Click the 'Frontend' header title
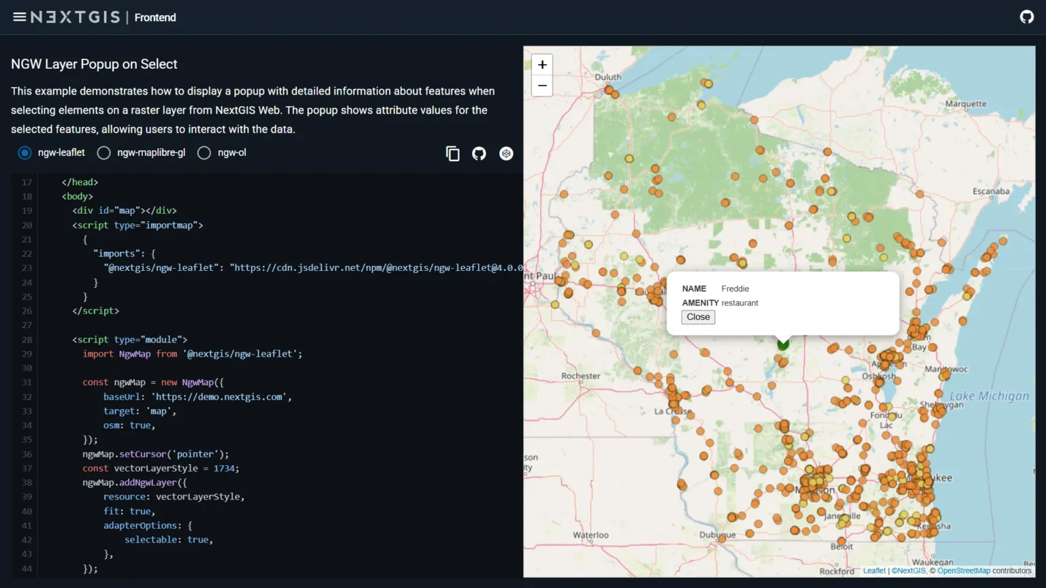Image resolution: width=1046 pixels, height=588 pixels. click(155, 18)
